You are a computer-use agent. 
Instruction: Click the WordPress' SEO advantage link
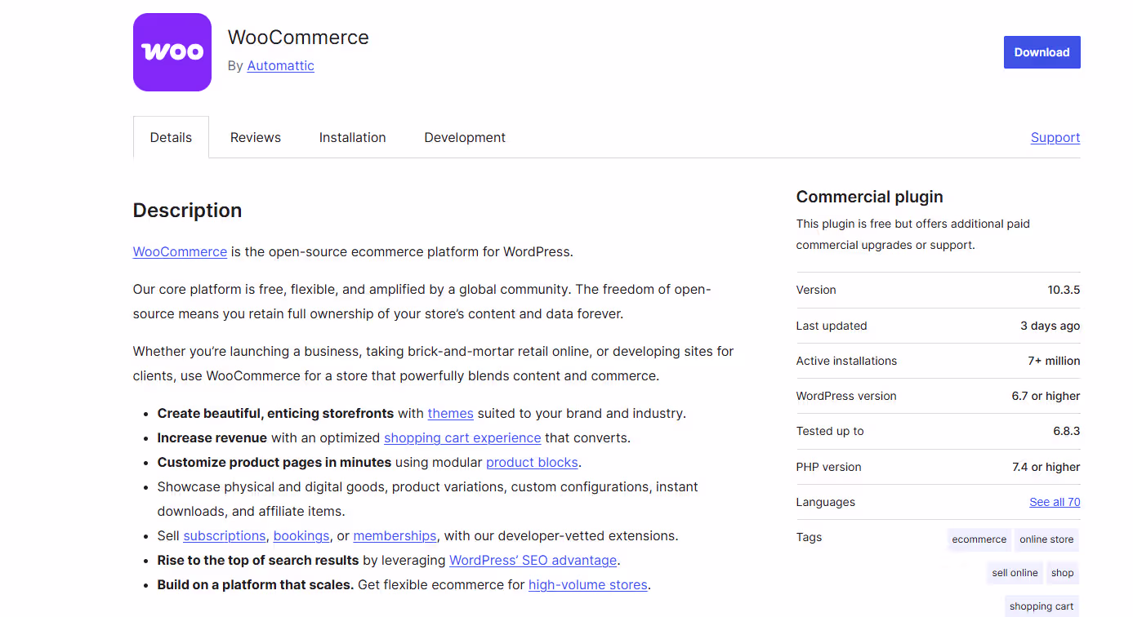pyautogui.click(x=533, y=560)
